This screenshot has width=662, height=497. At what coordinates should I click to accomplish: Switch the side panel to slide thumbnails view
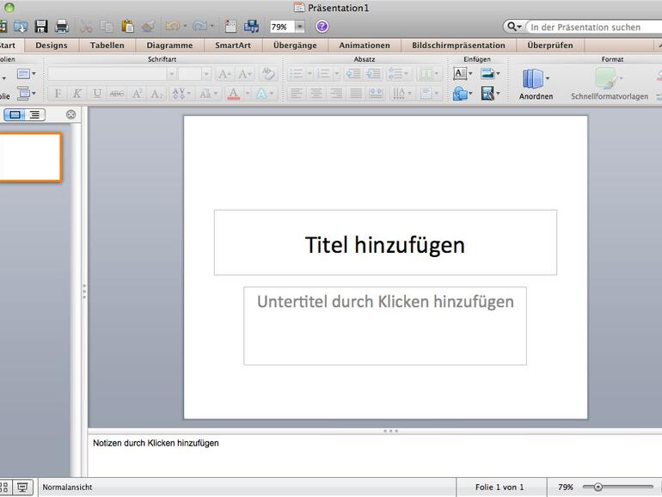coord(15,114)
